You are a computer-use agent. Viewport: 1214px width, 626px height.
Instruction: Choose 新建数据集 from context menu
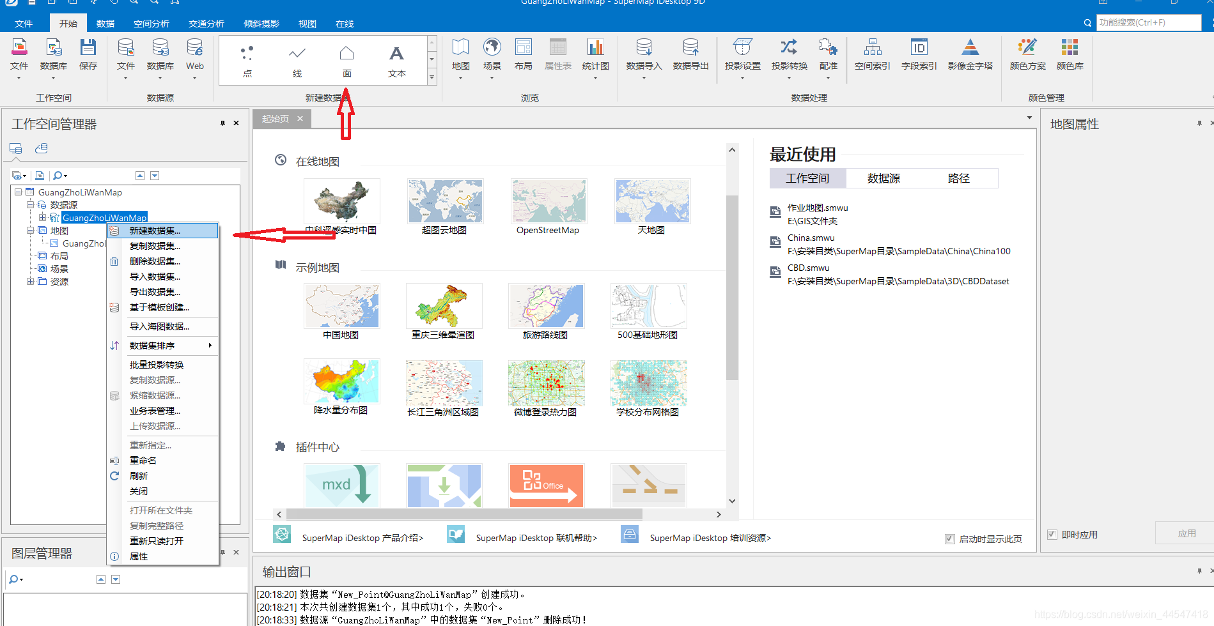click(x=163, y=231)
